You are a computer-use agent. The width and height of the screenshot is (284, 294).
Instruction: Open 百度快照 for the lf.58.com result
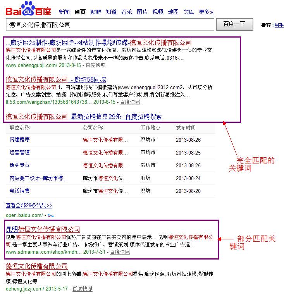coord(130,102)
